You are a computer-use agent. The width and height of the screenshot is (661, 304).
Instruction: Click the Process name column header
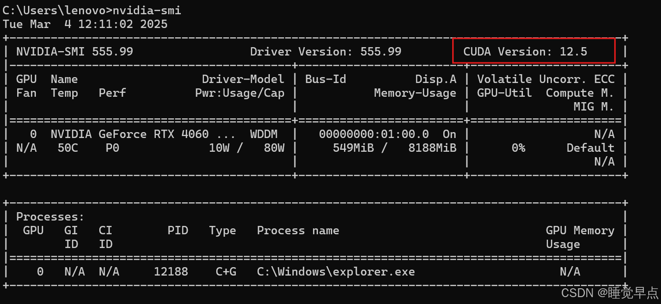click(298, 230)
